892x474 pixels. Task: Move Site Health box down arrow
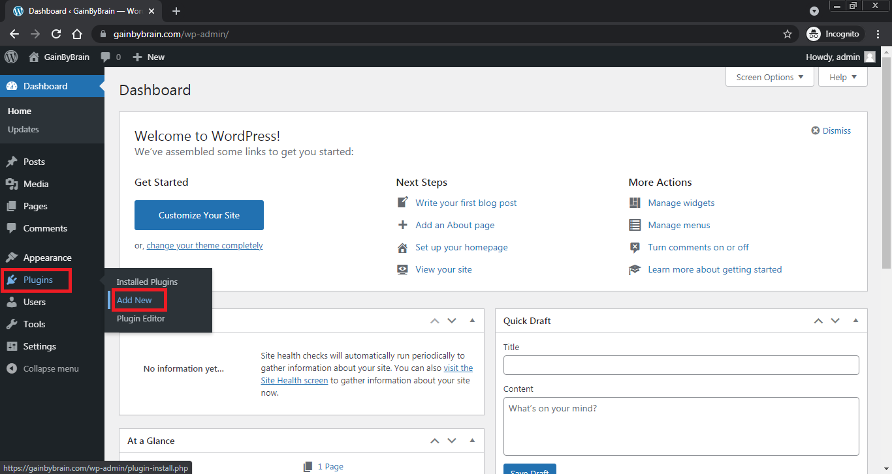[451, 321]
